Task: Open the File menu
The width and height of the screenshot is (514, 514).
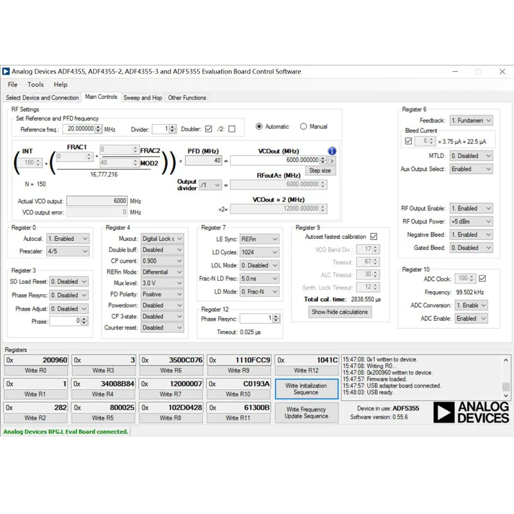Action: coord(12,85)
